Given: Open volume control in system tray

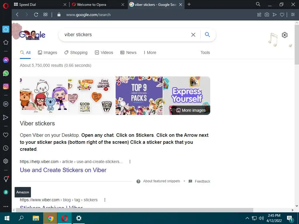Looking at the screenshot, I should pos(261,218).
